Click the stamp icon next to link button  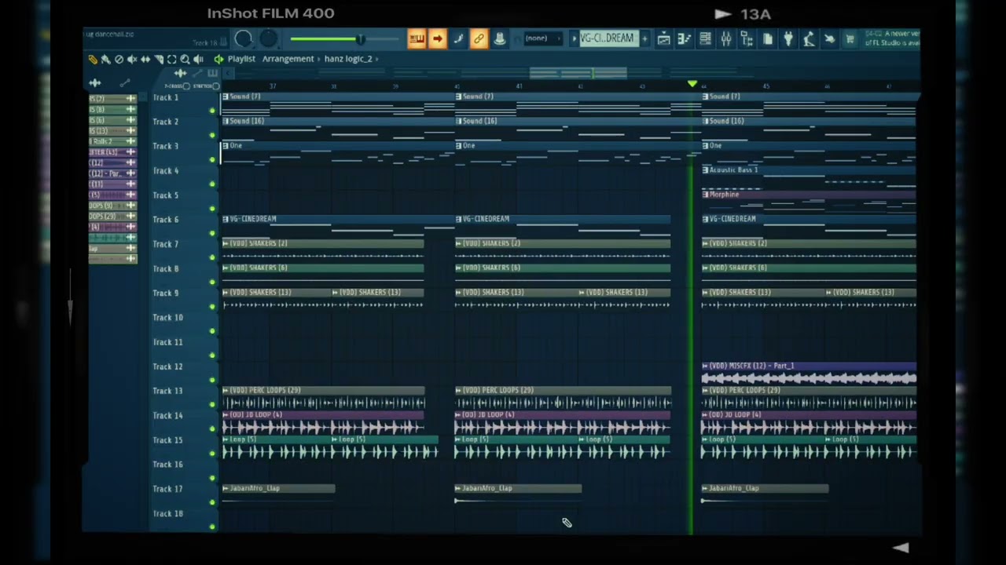[x=499, y=38]
